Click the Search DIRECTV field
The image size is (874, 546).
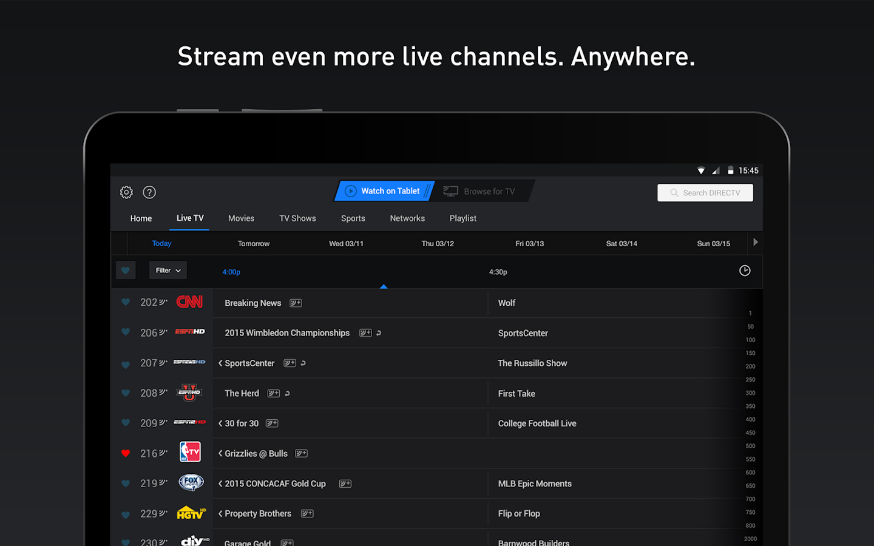(x=705, y=192)
